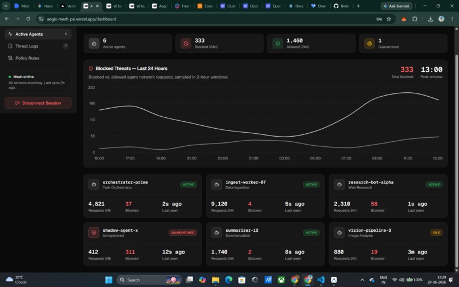Click the browser forward arrow

pyautogui.click(x=18, y=19)
